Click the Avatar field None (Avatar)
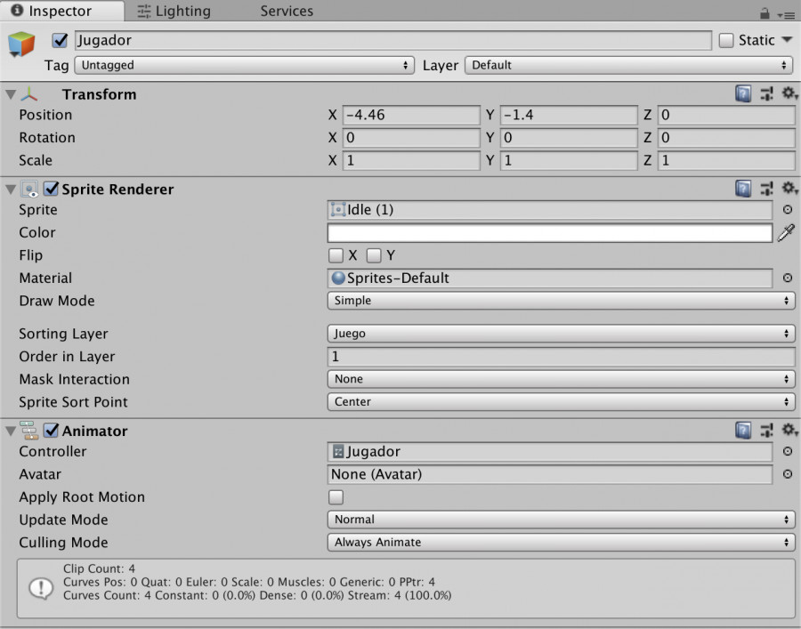Image resolution: width=801 pixels, height=629 pixels. pyautogui.click(x=550, y=474)
